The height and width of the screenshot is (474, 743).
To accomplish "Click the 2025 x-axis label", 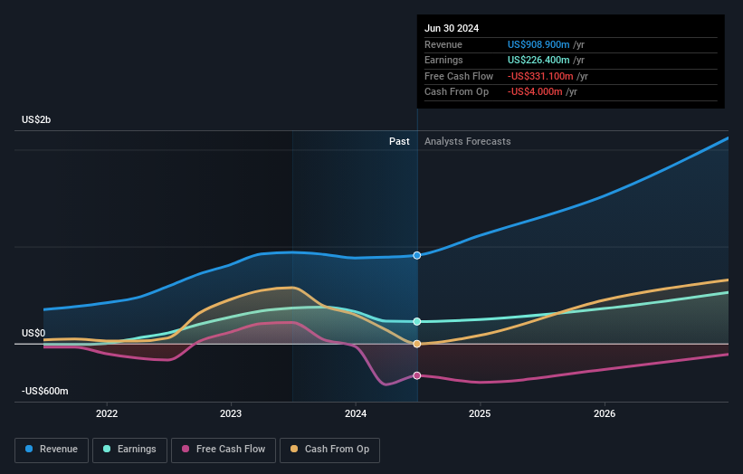I will tap(480, 413).
